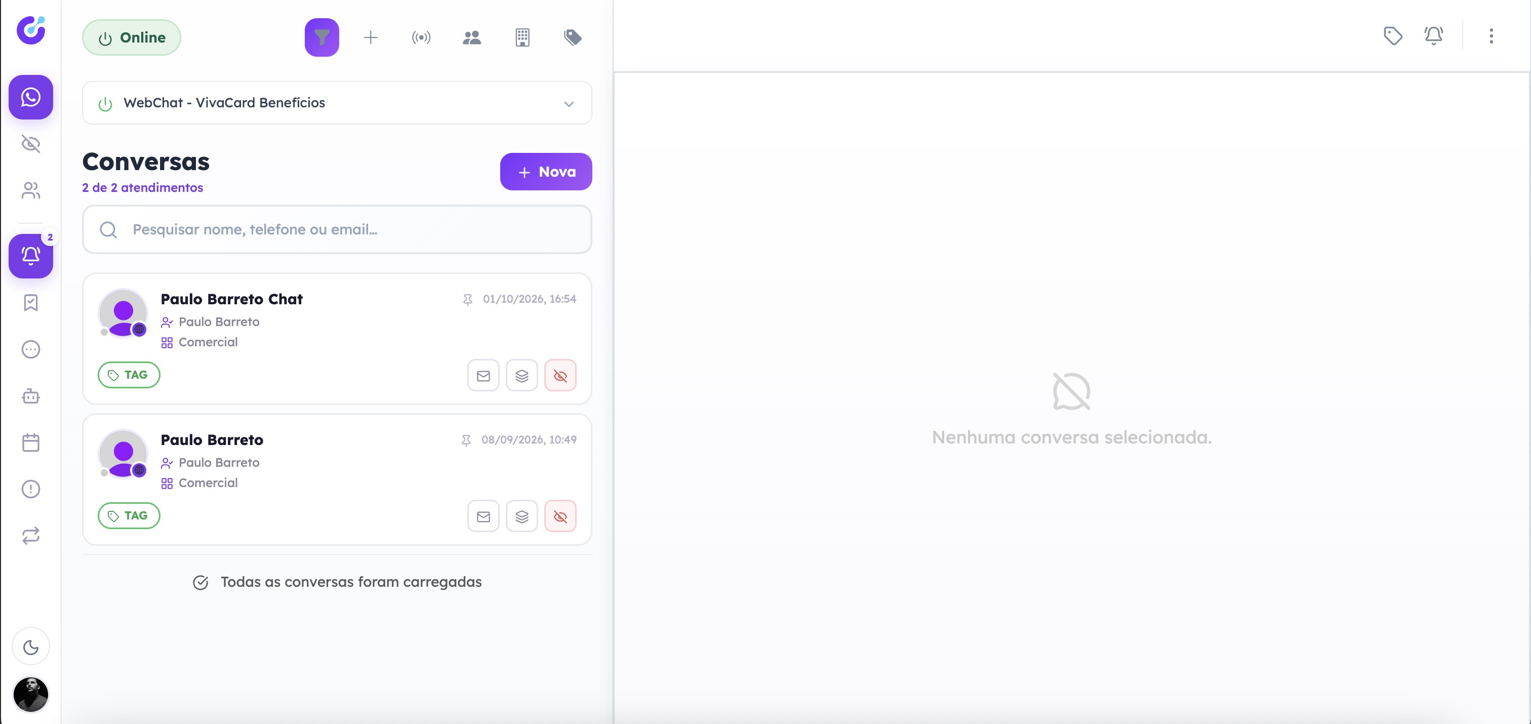This screenshot has height=724, width=1531.
Task: Open the bookmark checklist sidebar icon
Action: coord(31,303)
